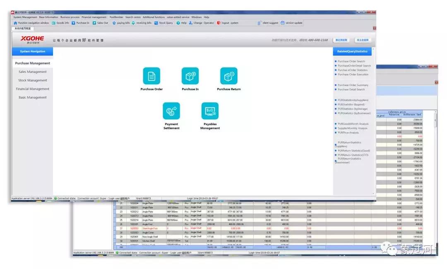Click the green Connected state indicator
447x269 pixels.
55,198
